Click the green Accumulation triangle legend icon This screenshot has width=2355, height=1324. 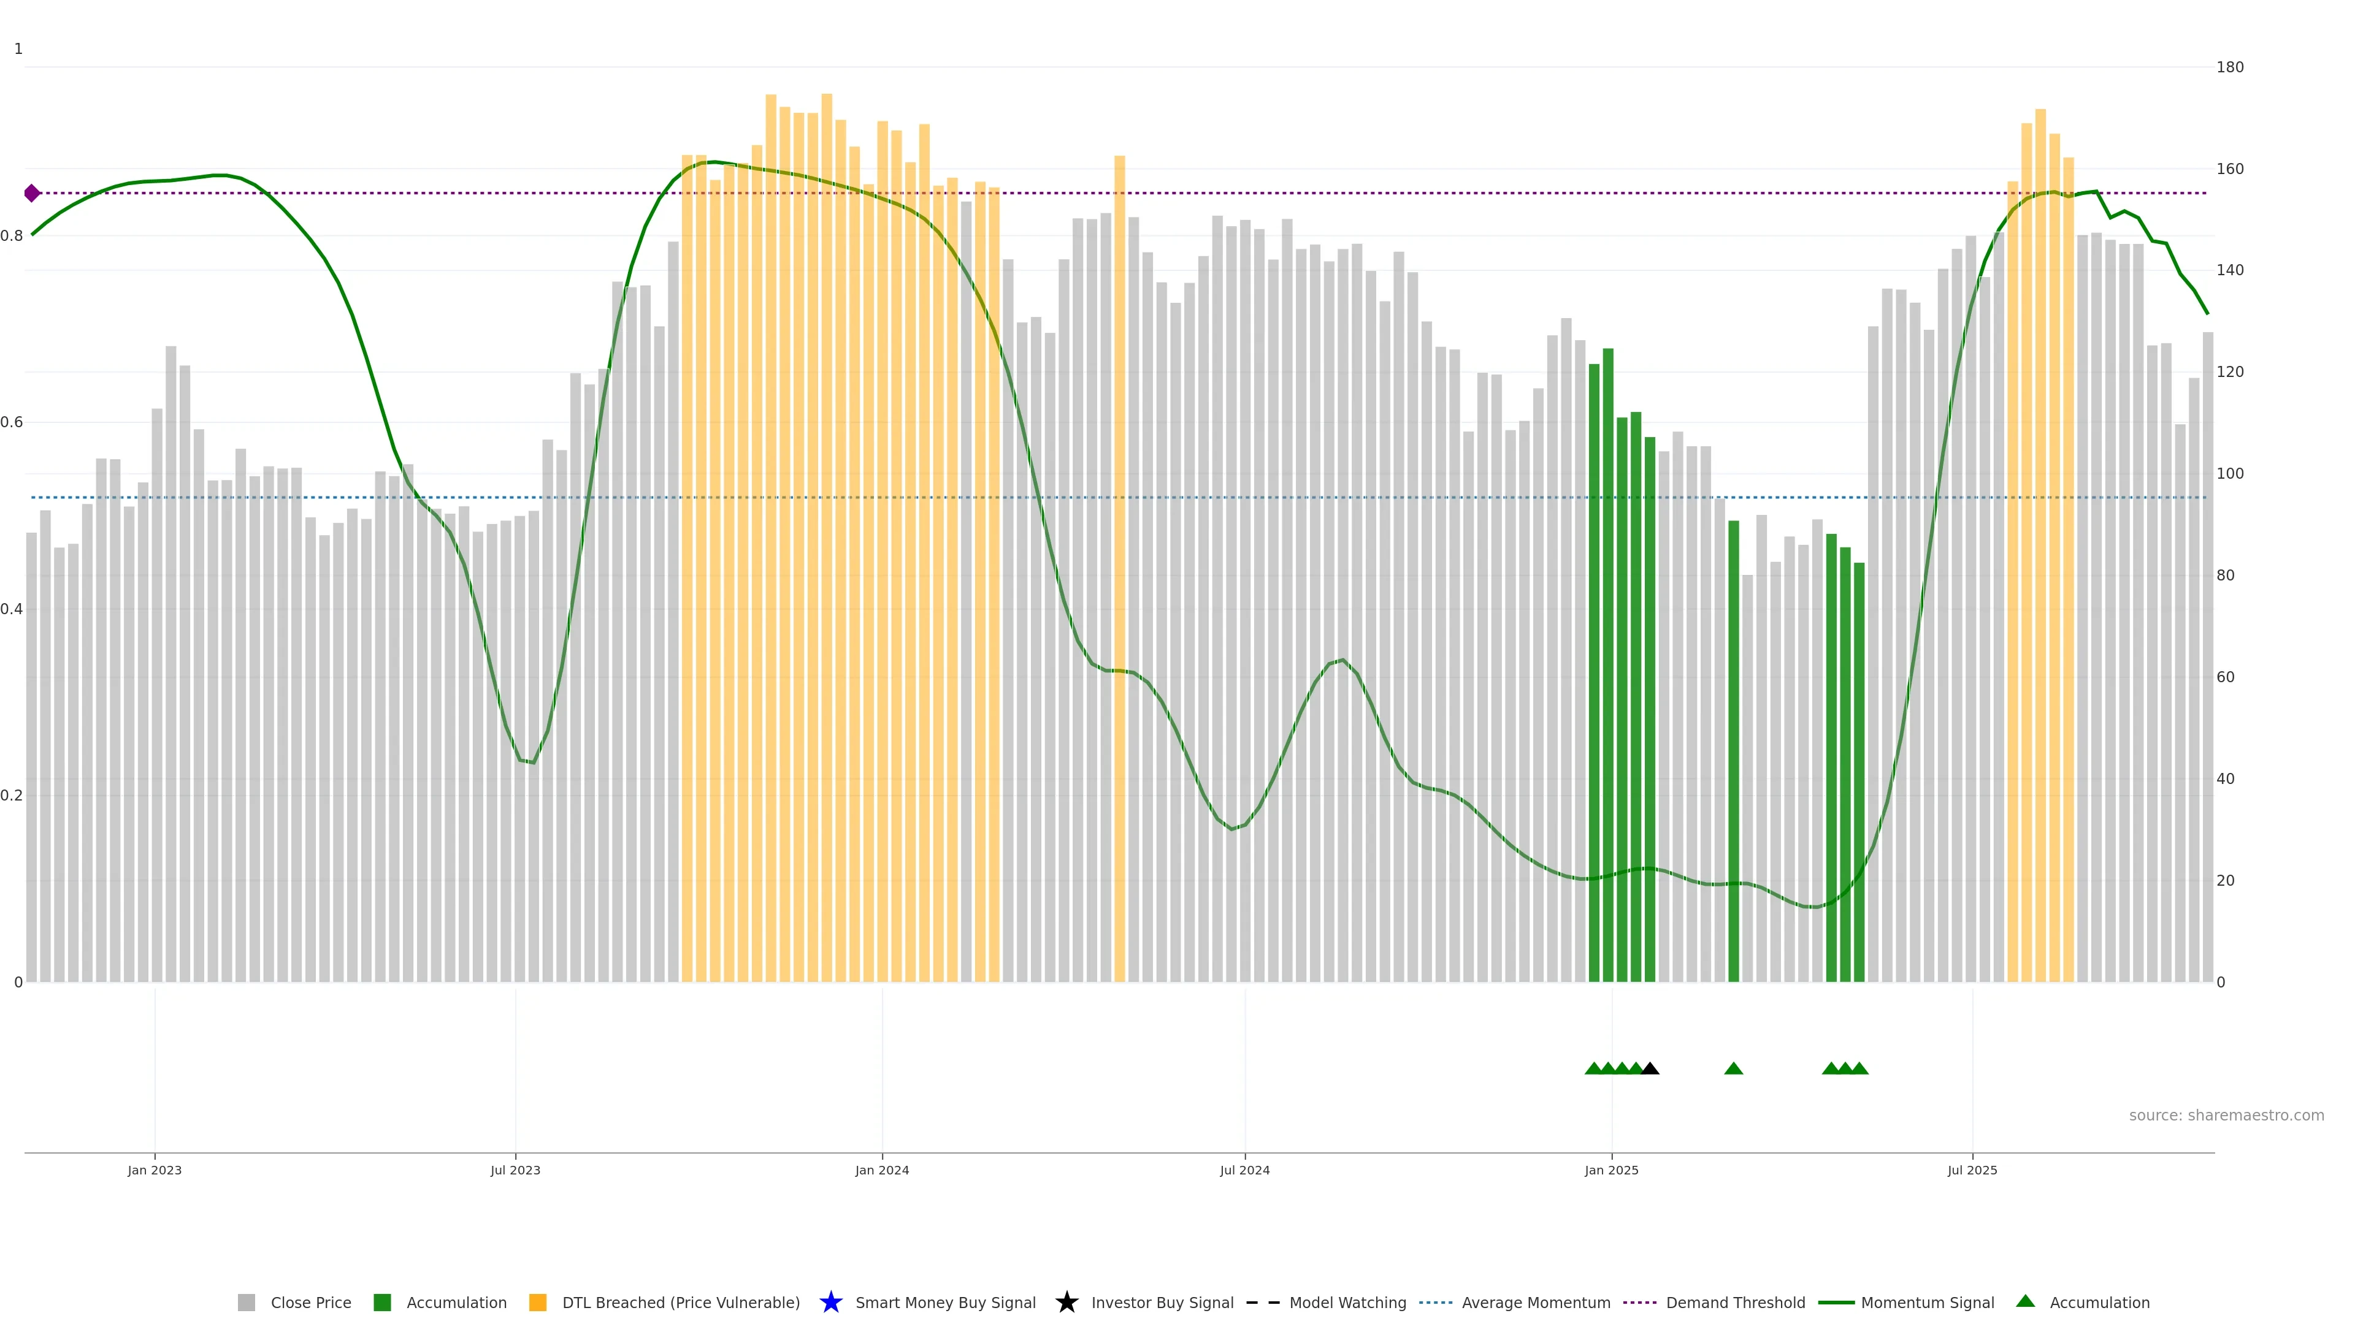pyautogui.click(x=2025, y=1301)
